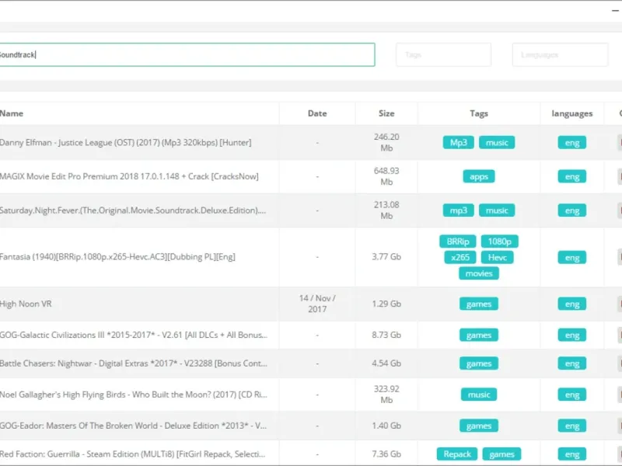Click the BRRip tag on Fantasia row
622x466 pixels.
[458, 242]
